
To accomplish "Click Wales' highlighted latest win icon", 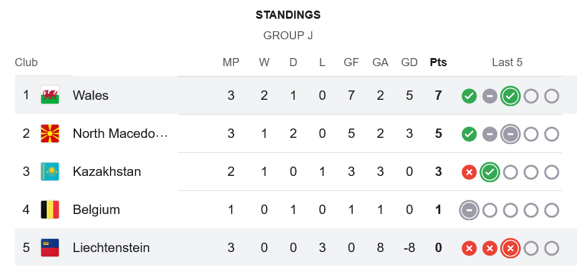I will pos(510,96).
